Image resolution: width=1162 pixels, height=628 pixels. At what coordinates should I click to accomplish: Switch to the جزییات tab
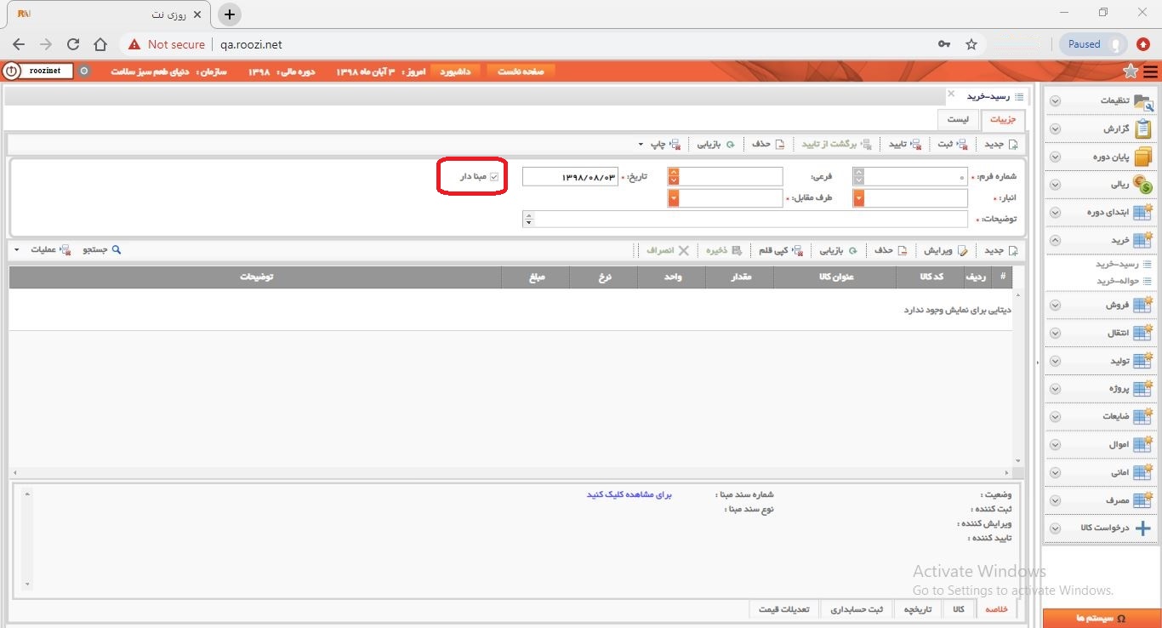click(1003, 120)
